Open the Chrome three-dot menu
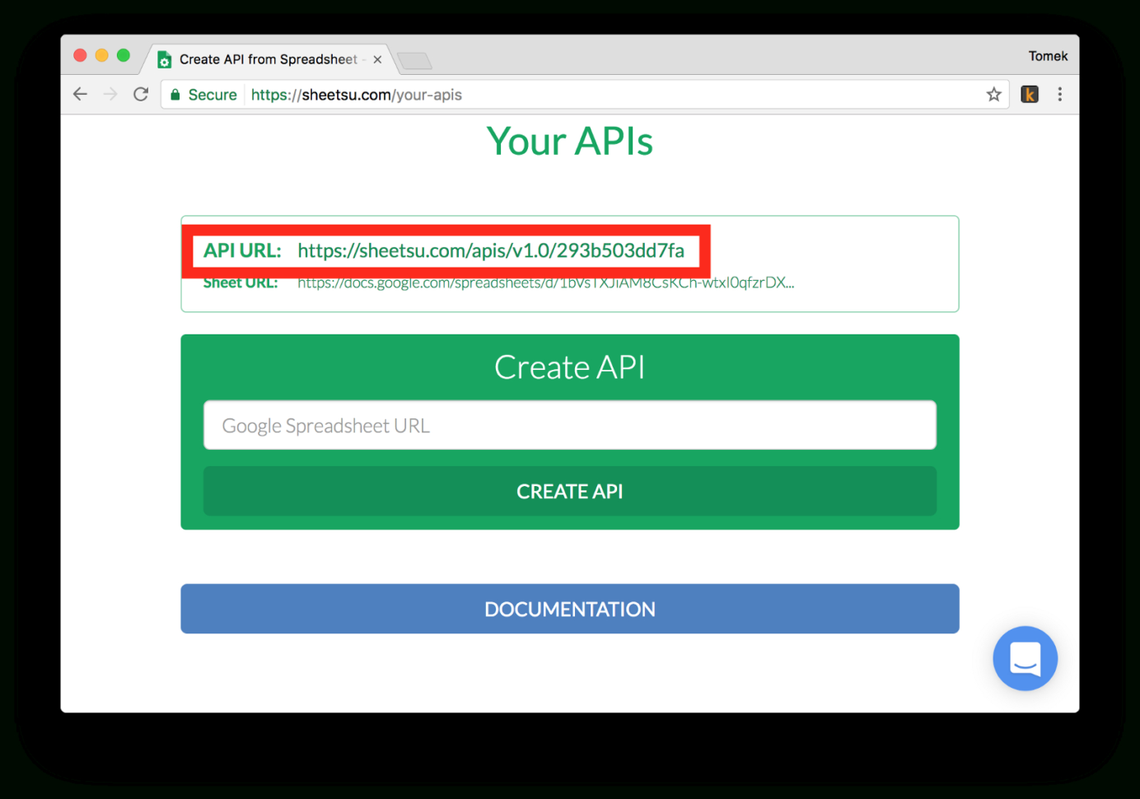This screenshot has height=799, width=1140. point(1060,94)
